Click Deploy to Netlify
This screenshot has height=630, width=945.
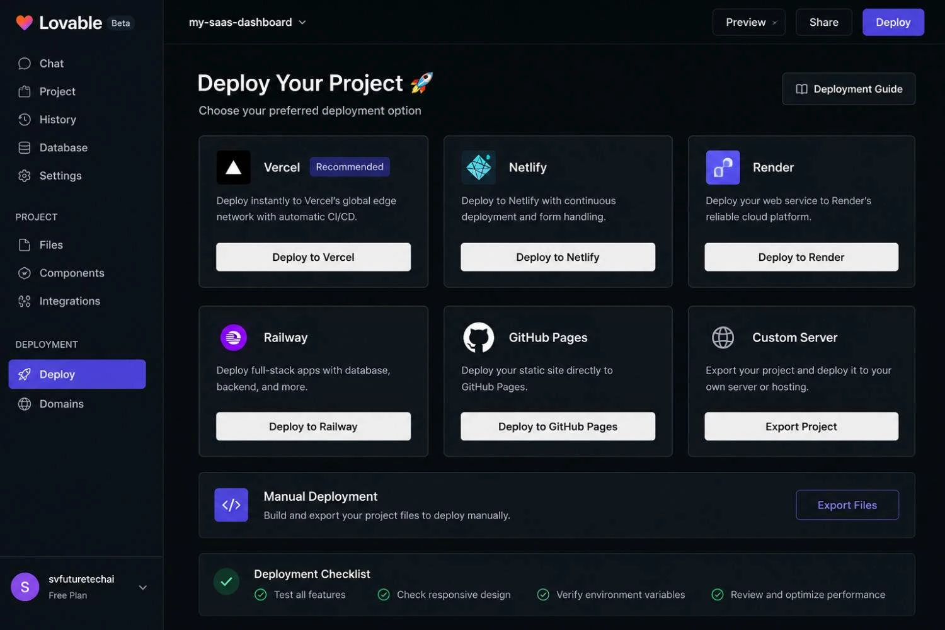558,257
